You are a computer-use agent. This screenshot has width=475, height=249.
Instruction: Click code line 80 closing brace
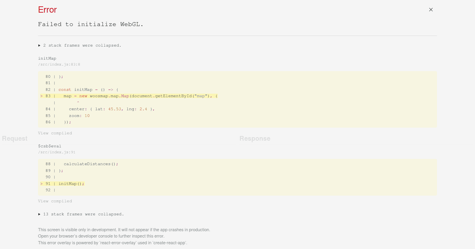(54, 77)
